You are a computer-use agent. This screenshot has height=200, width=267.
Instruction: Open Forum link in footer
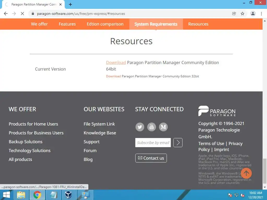(90, 151)
